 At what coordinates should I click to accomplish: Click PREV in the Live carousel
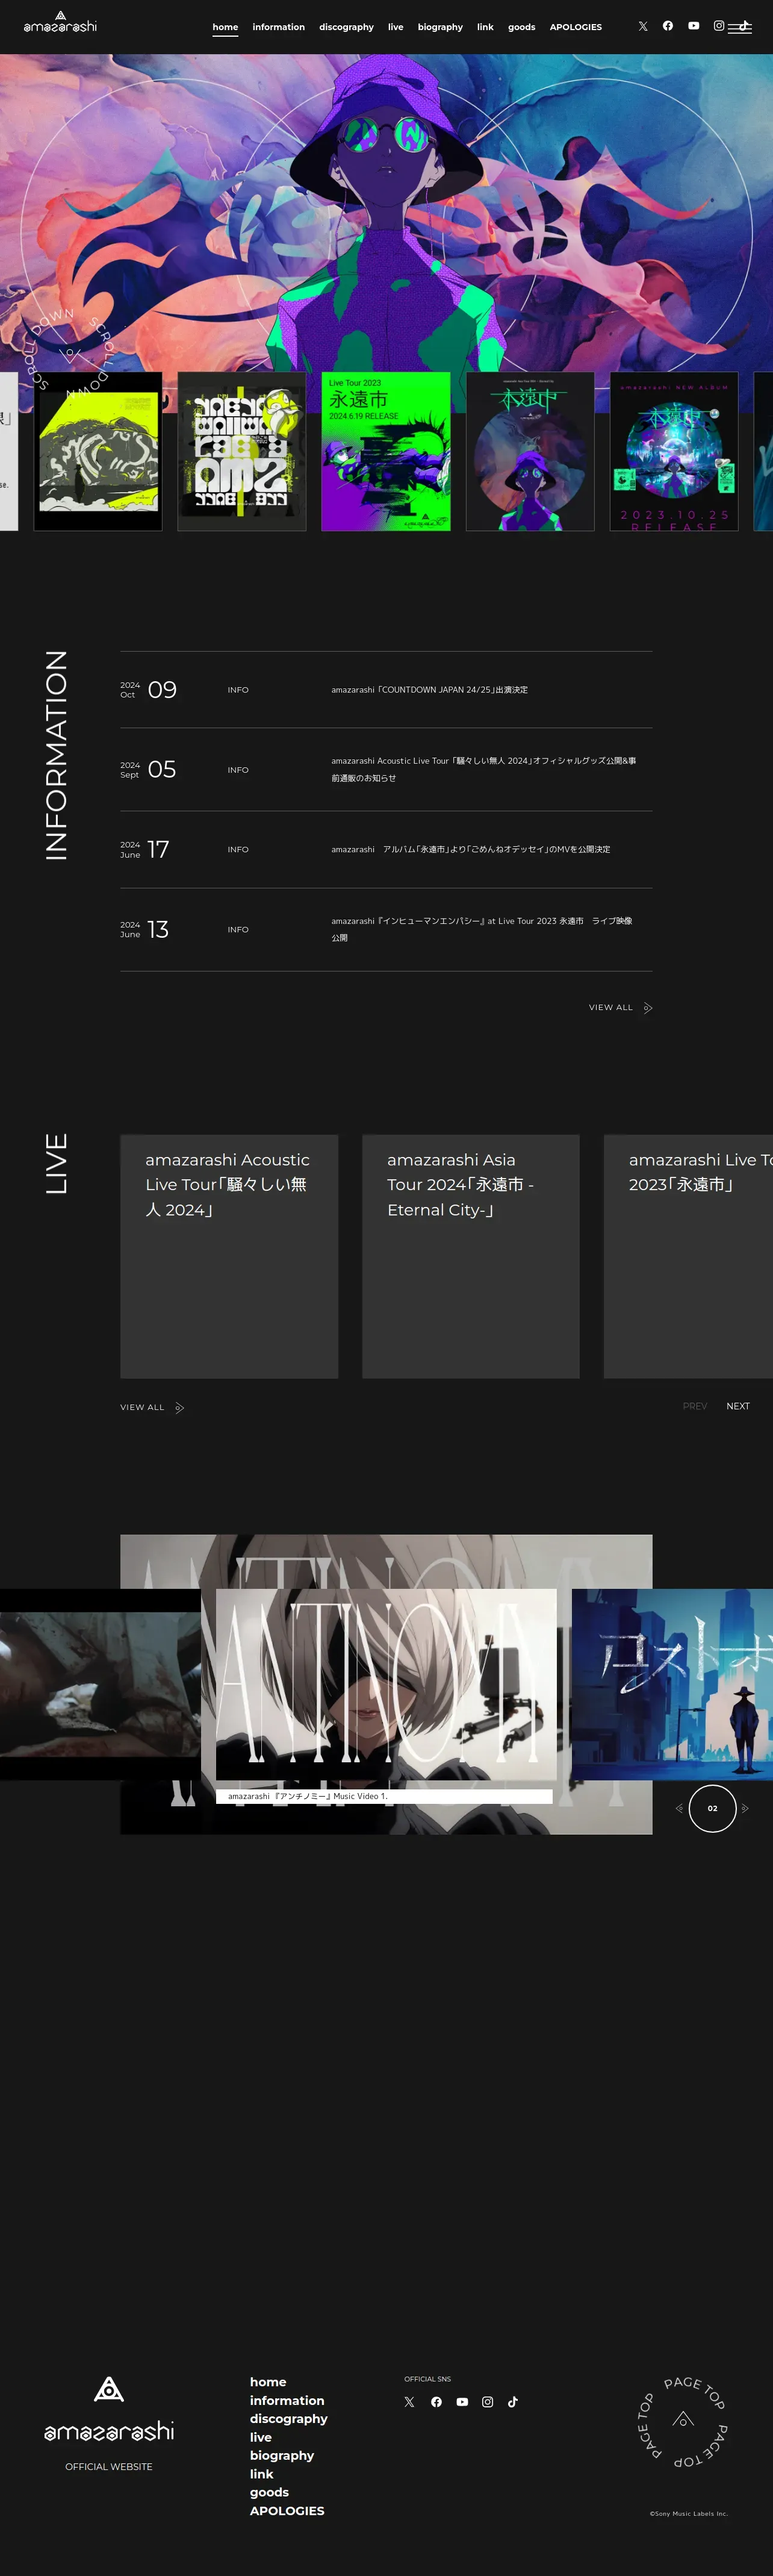[695, 1406]
